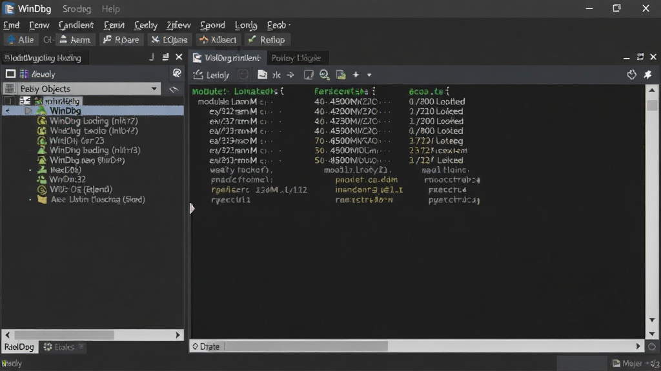Pin the left panel with pin icon
This screenshot has width=661, height=371.
click(x=152, y=57)
